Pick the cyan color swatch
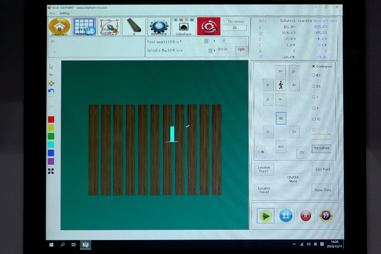 [51, 144]
